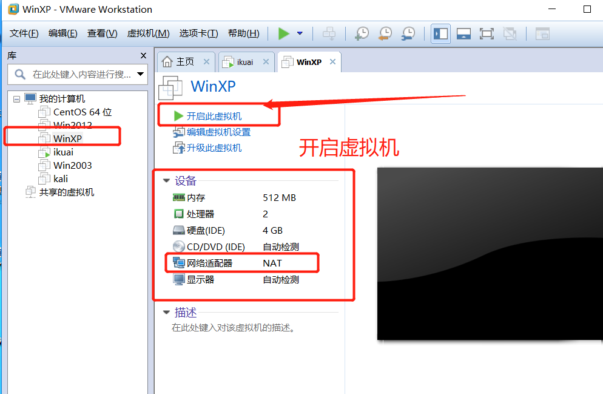The width and height of the screenshot is (603, 394).
Task: Open the library search filter dropdown
Action: point(140,74)
